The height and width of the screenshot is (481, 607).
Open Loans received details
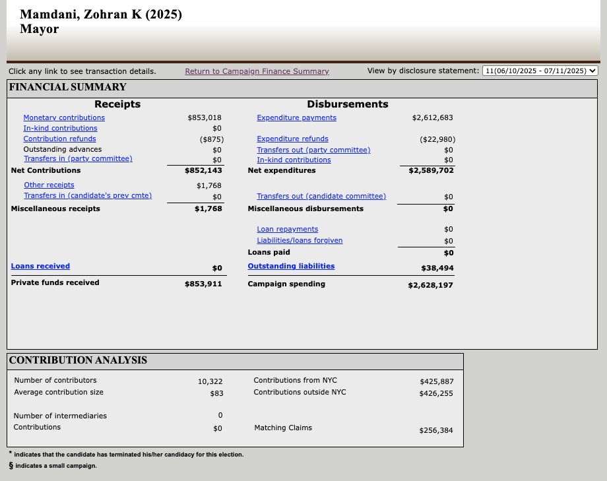(40, 266)
